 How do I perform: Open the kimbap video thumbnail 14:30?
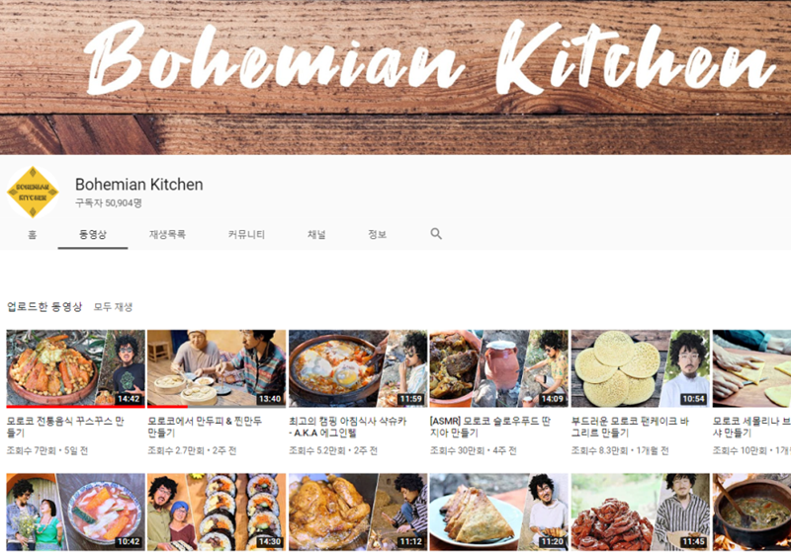click(217, 512)
